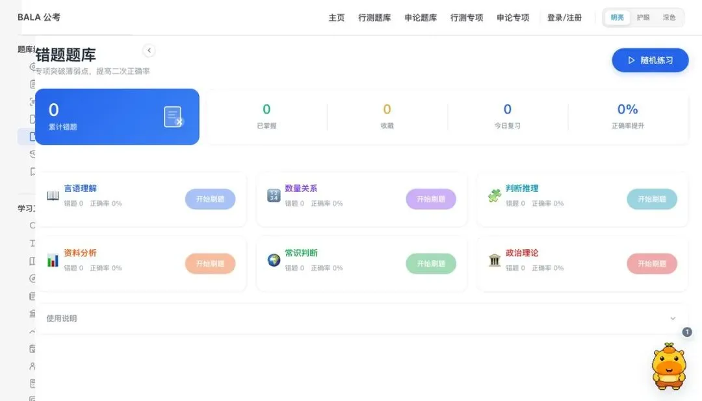Select 申论专项 in the navigation bar
702x401 pixels.
click(513, 18)
